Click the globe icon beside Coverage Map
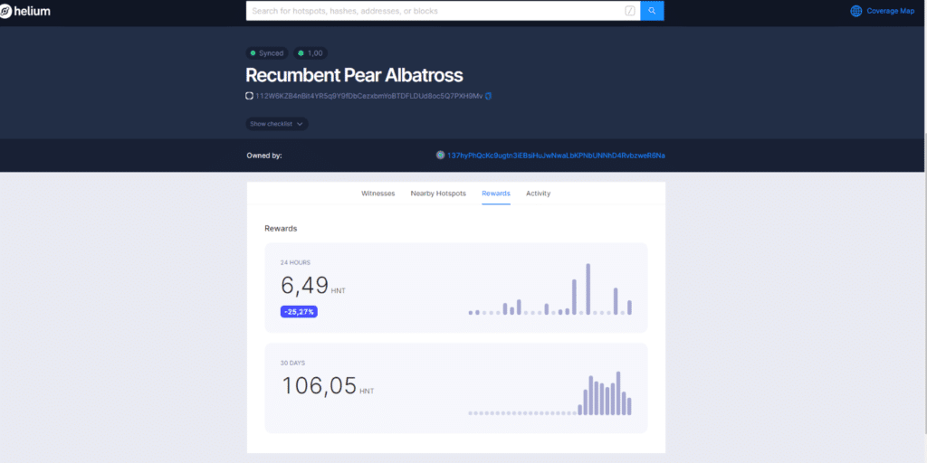This screenshot has height=463, width=927. click(x=856, y=11)
